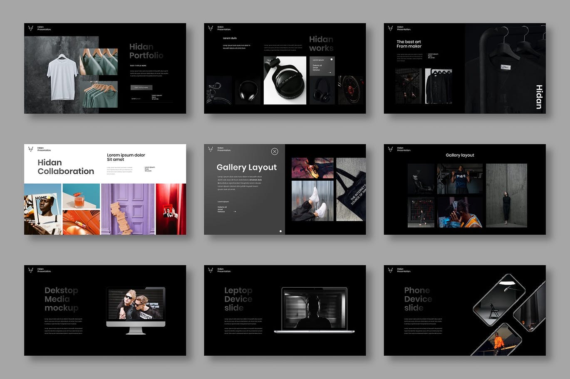
Task: Open the purple door image
Action: [x=128, y=209]
